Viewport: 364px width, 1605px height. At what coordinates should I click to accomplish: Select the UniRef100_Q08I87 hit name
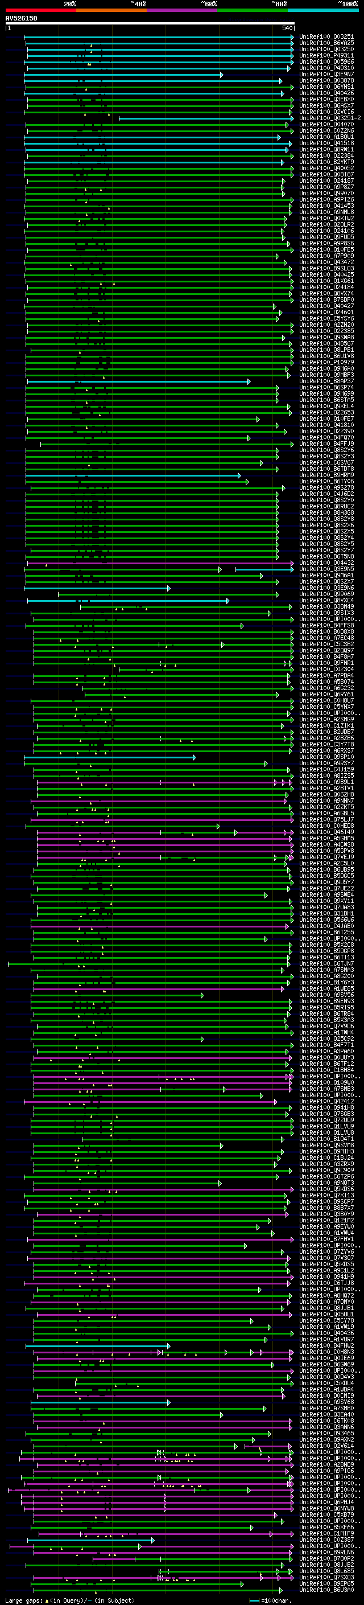pyautogui.click(x=326, y=174)
